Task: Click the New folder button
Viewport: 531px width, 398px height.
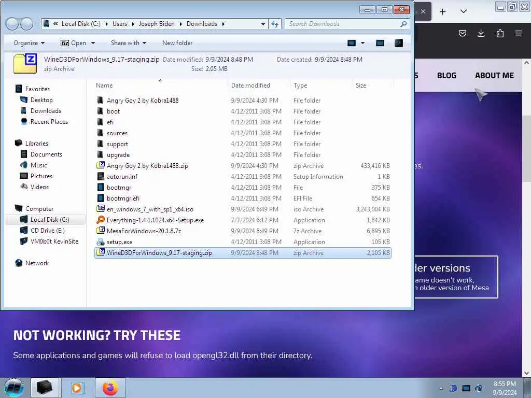Action: tap(177, 43)
